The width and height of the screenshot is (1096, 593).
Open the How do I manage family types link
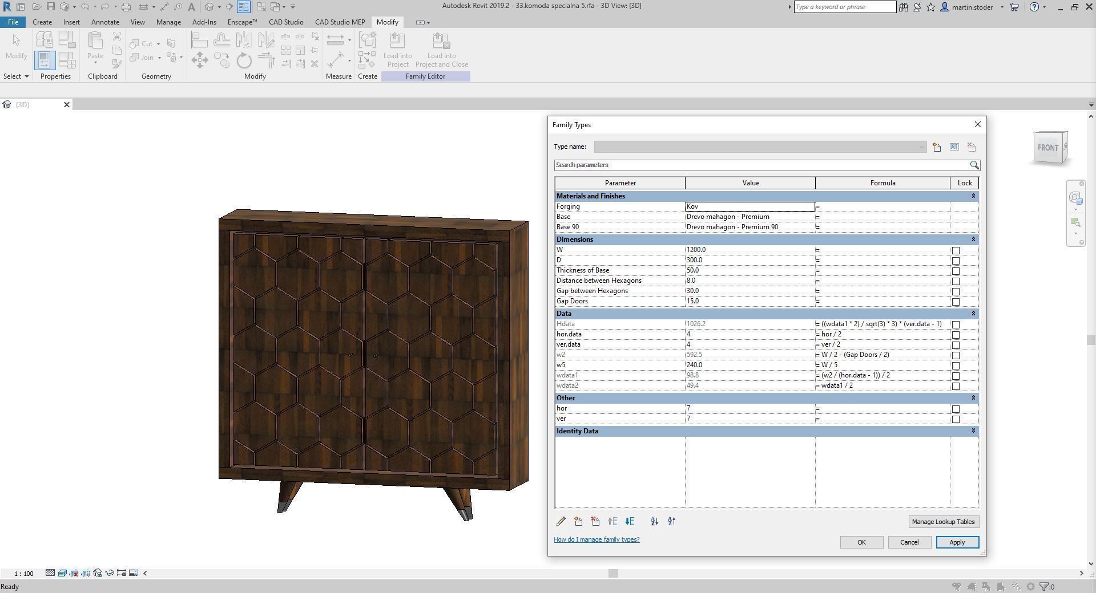point(597,539)
